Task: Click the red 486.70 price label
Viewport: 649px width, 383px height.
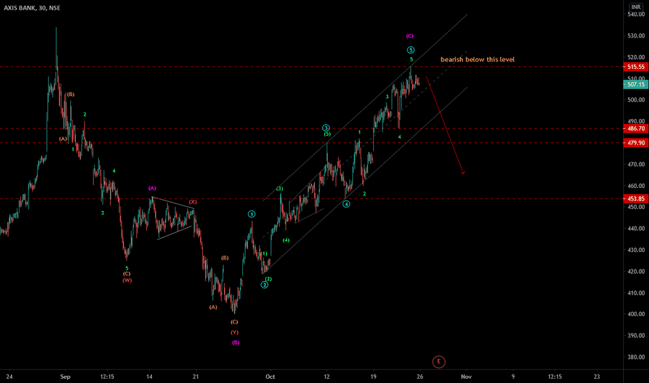Action: pos(636,129)
